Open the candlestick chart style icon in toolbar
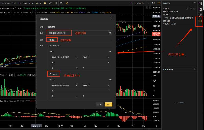The height and width of the screenshot is (130, 204). (45, 3)
